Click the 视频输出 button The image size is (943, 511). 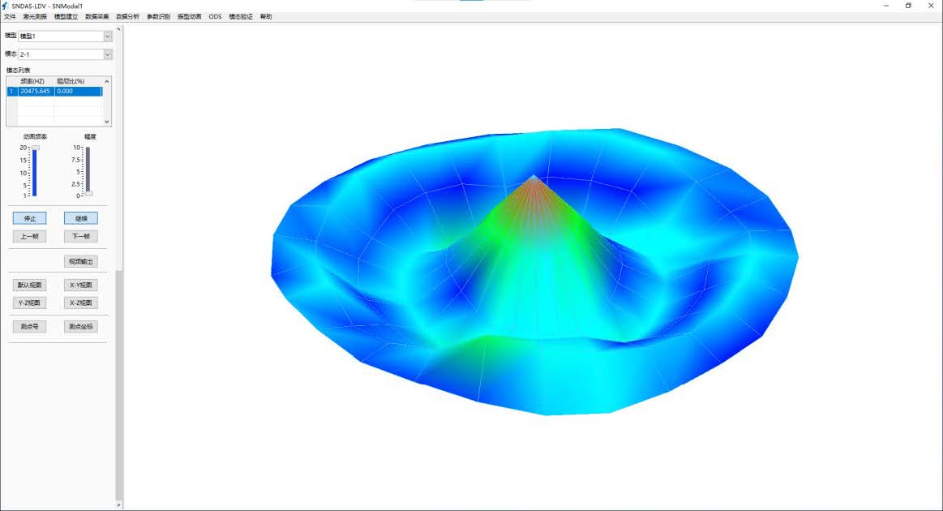(81, 261)
